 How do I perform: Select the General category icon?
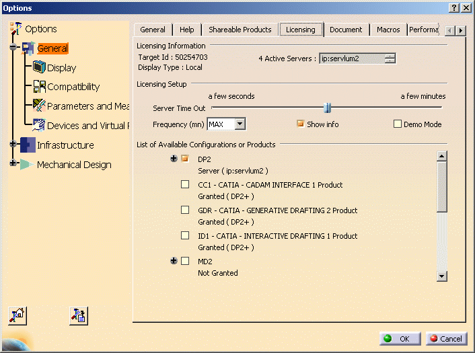tap(28, 48)
